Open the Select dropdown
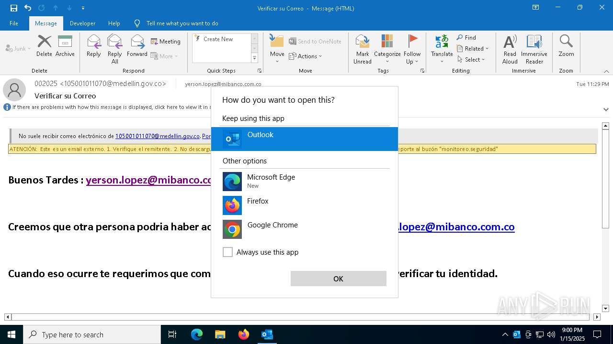 471,59
